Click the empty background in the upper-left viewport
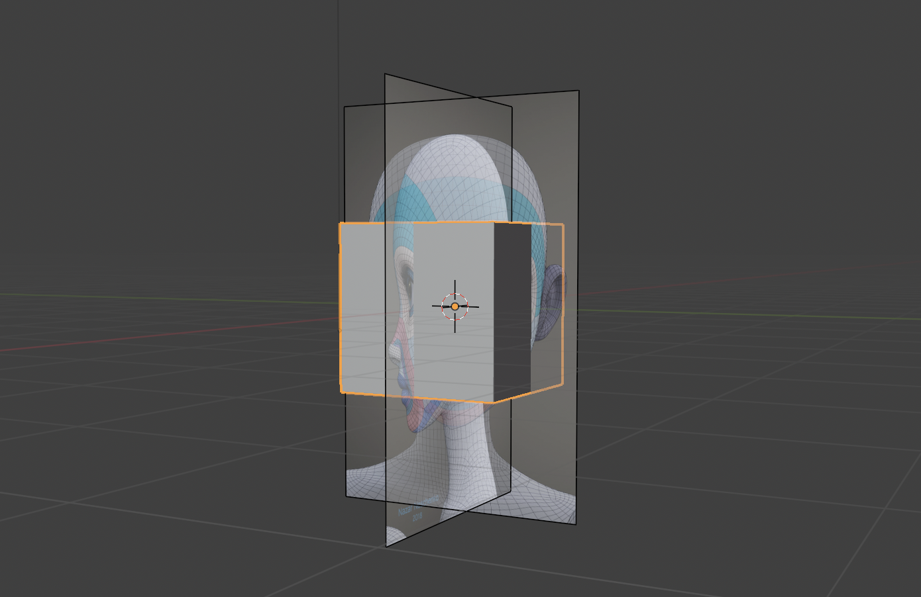Image resolution: width=921 pixels, height=597 pixels. tap(133, 99)
